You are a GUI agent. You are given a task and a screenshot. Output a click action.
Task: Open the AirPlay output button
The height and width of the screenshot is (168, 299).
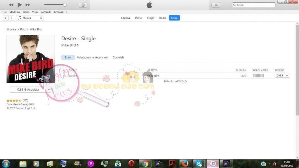point(83,5)
